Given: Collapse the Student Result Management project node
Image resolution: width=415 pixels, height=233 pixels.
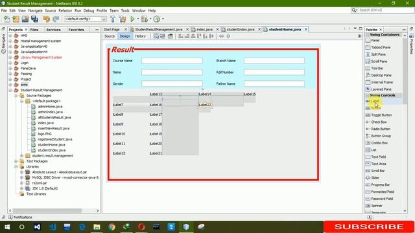Looking at the screenshot, I should [x=10, y=90].
